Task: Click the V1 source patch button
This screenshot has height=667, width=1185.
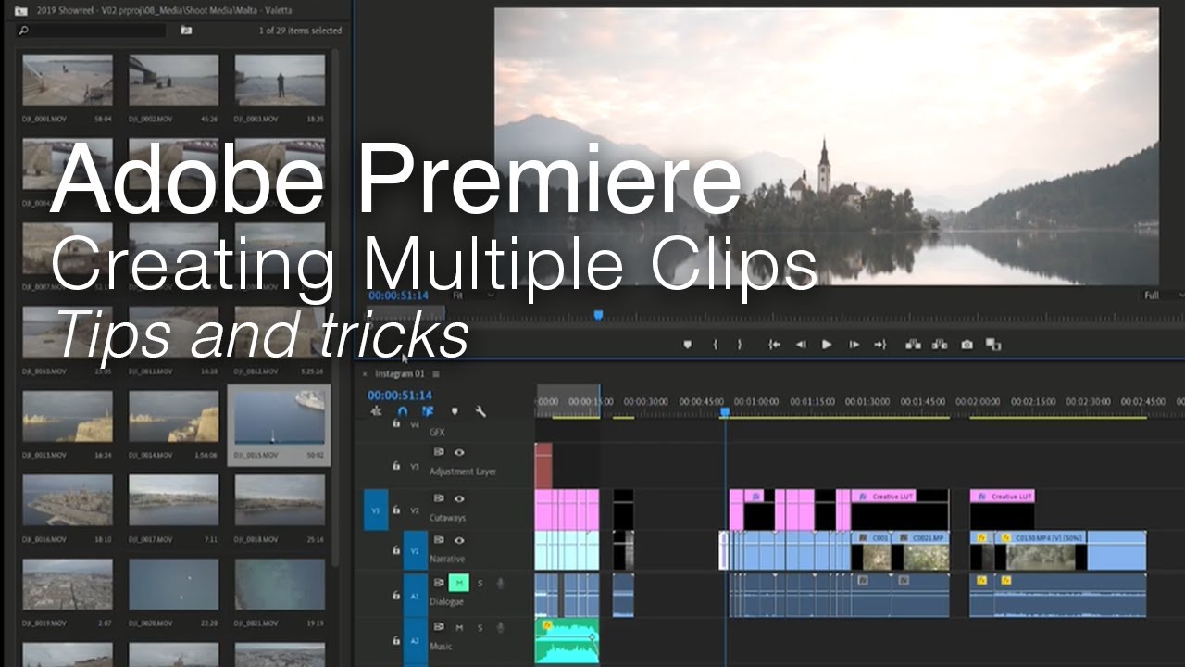Action: click(x=375, y=510)
